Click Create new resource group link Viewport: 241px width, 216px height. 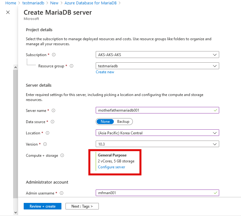click(105, 72)
